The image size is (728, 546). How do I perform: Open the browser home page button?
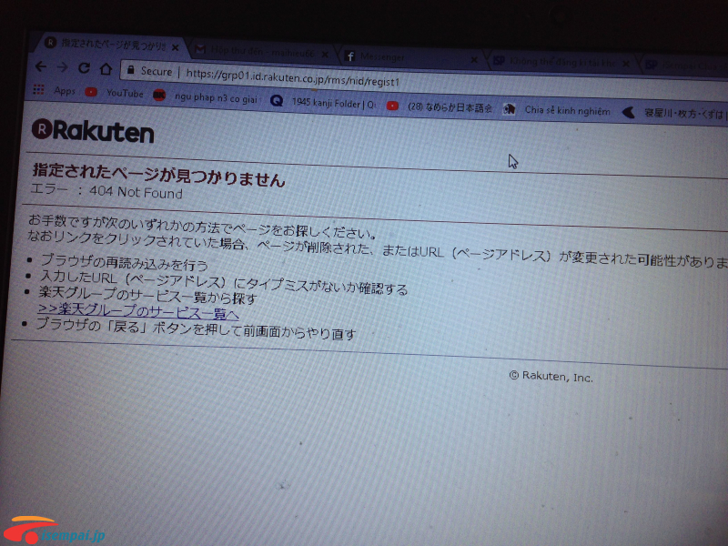click(x=106, y=69)
